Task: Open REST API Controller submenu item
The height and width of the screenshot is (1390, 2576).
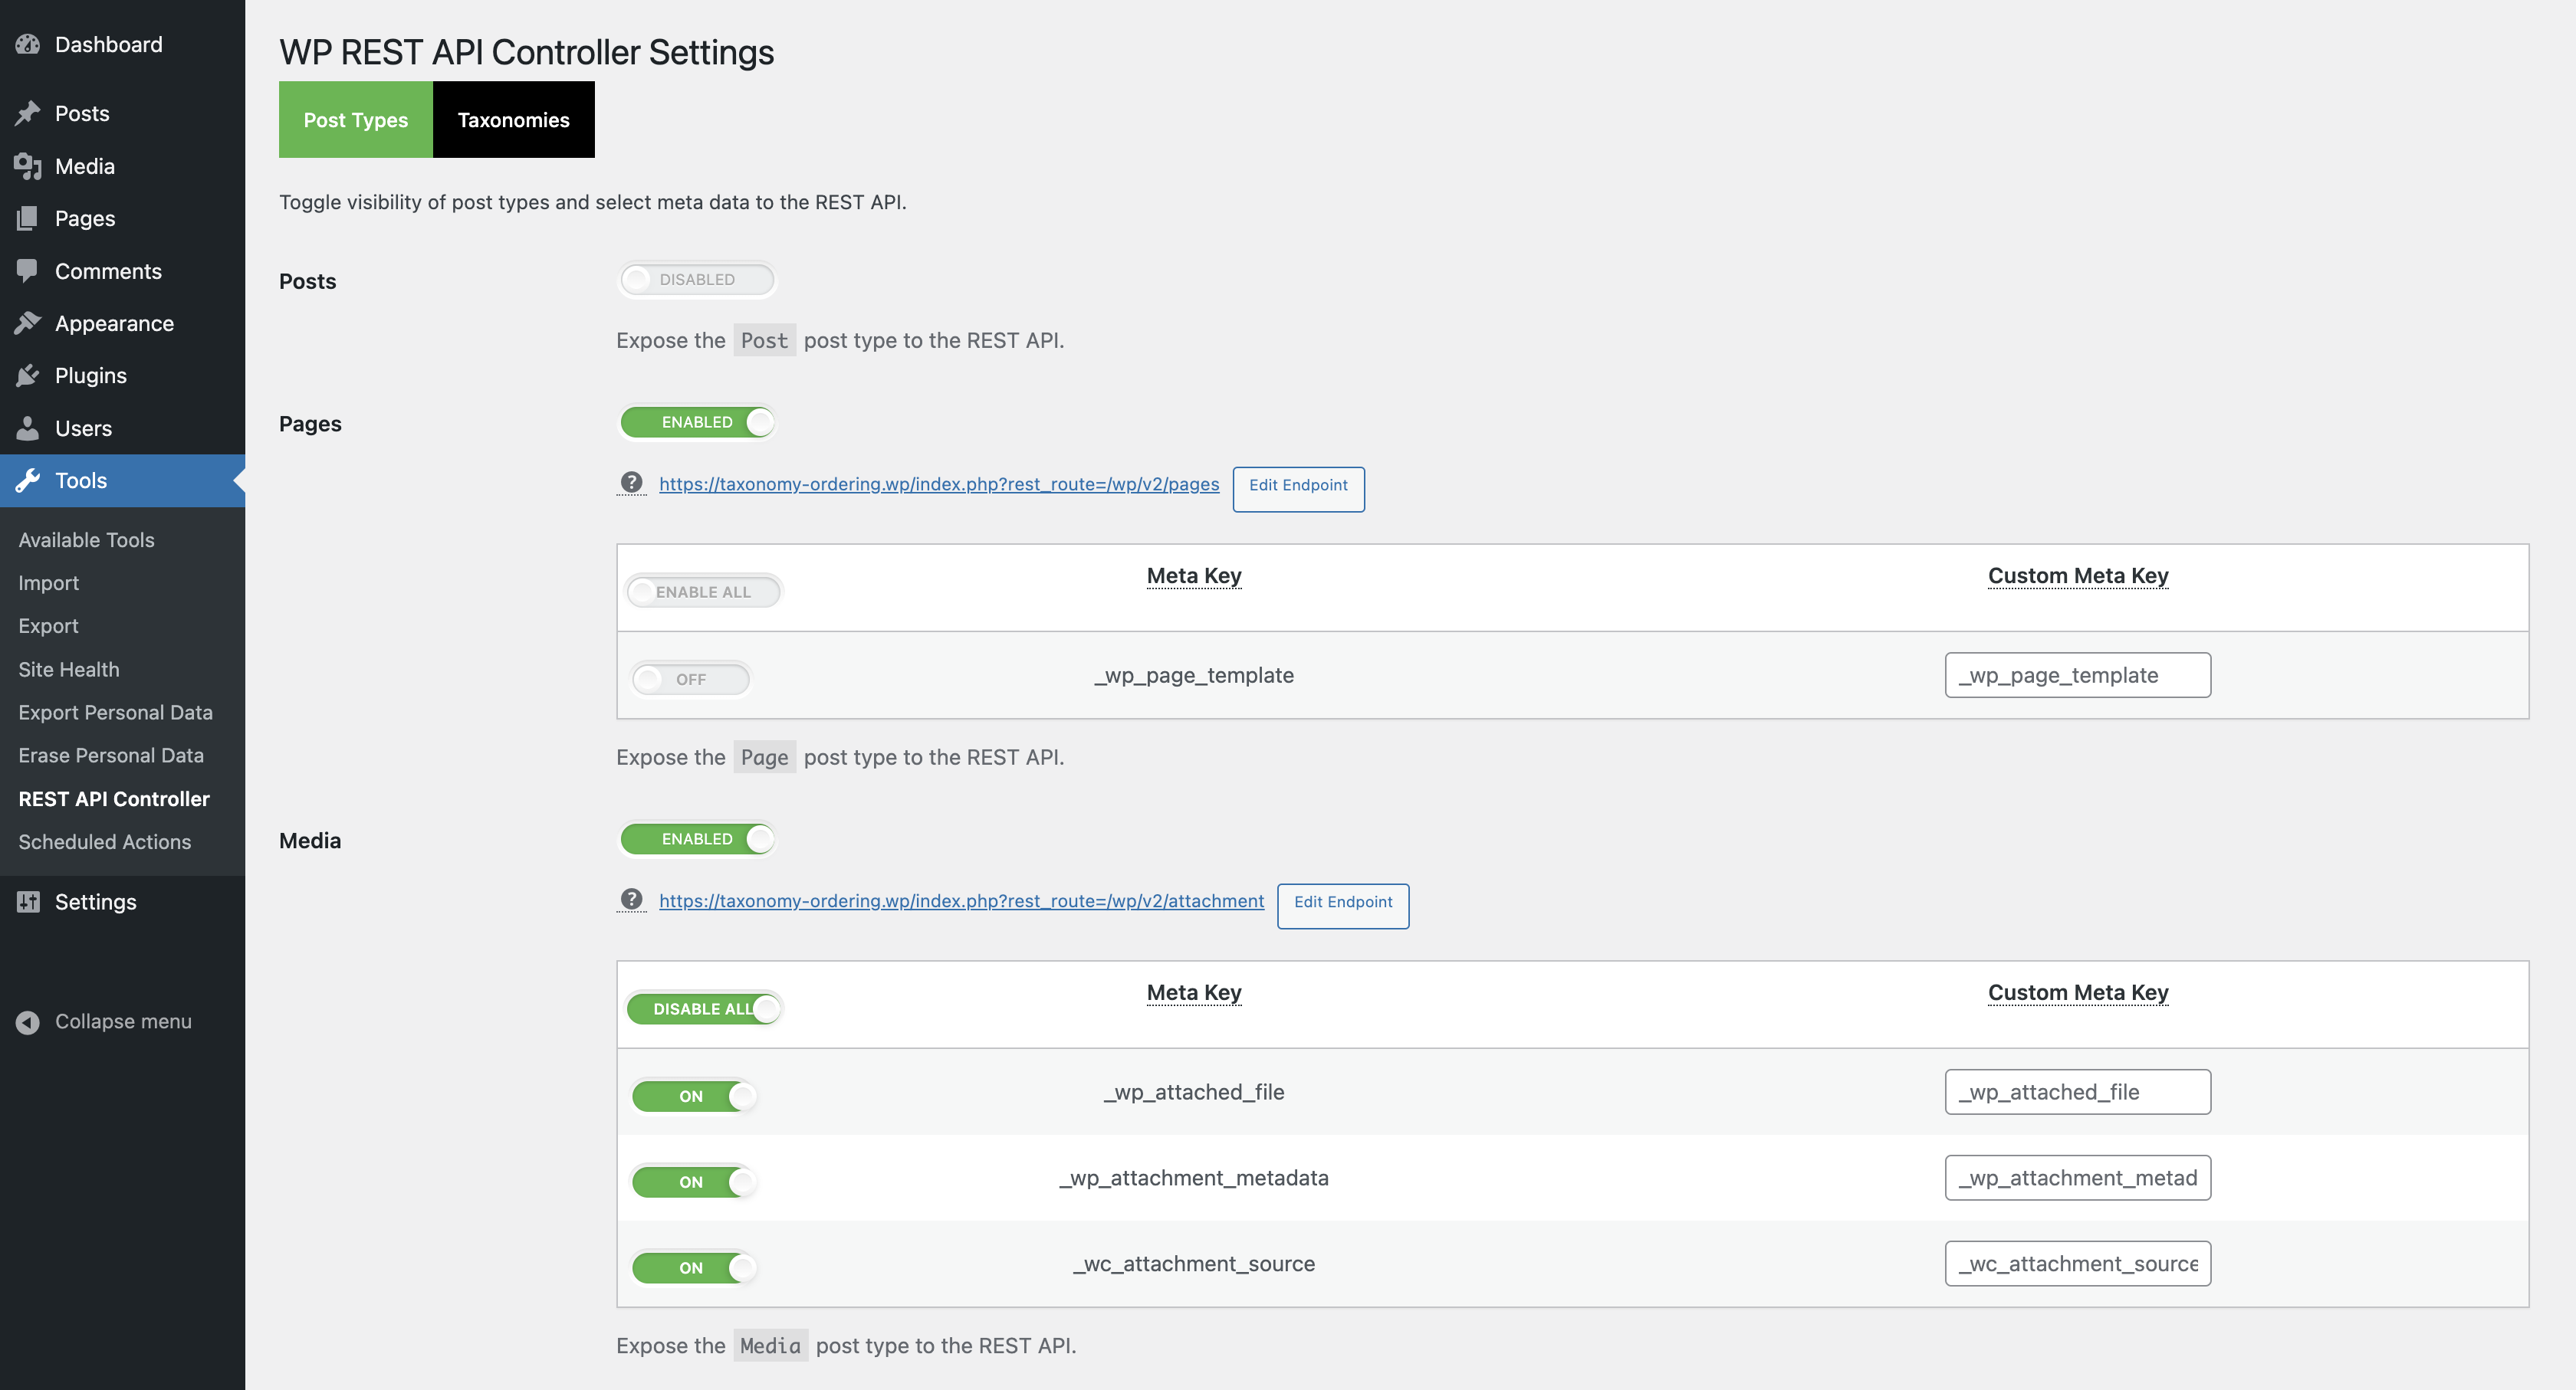Action: coord(114,798)
